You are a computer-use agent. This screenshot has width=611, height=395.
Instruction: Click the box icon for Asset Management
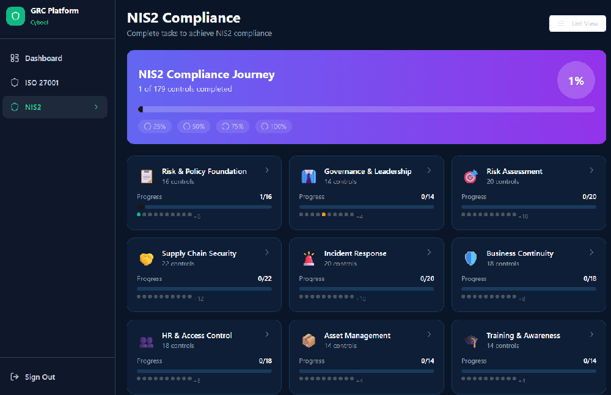[x=309, y=341]
